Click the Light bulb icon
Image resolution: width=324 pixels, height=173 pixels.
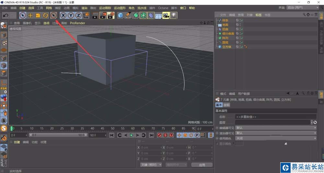(174, 15)
